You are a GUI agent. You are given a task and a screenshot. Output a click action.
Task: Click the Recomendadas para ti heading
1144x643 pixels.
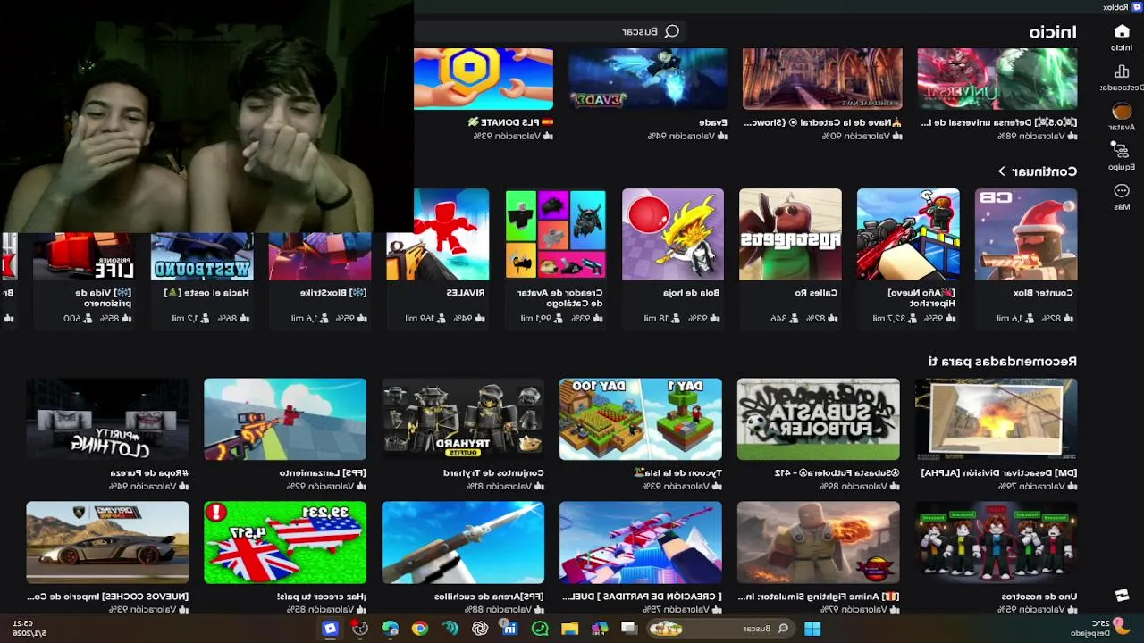(x=1003, y=361)
